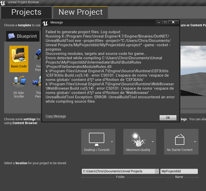
Task: Click the 'Desktop / Console' label
Action: (97, 150)
